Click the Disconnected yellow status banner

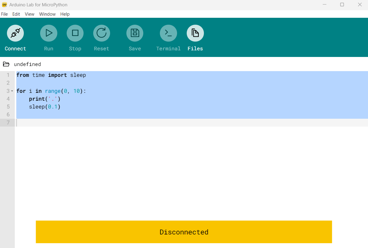184,232
